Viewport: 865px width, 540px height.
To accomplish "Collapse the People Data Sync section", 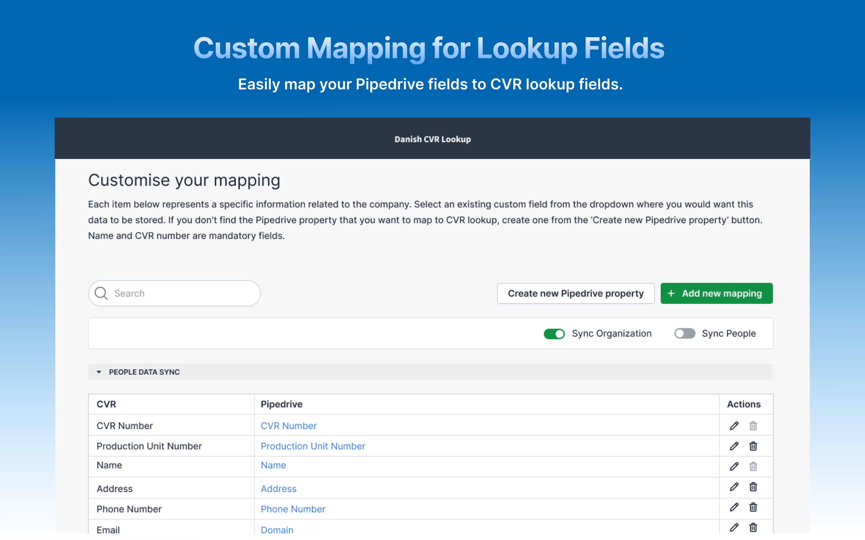I will (x=99, y=372).
